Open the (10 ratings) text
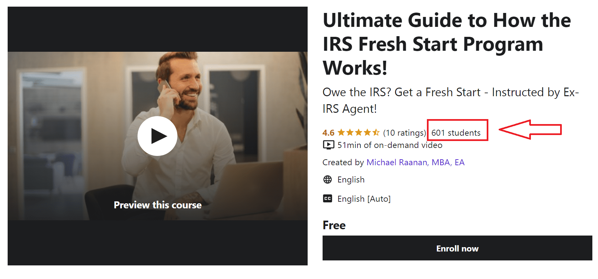 click(404, 133)
